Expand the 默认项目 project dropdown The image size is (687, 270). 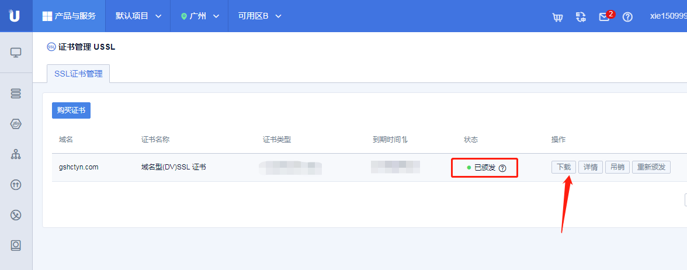(x=138, y=16)
